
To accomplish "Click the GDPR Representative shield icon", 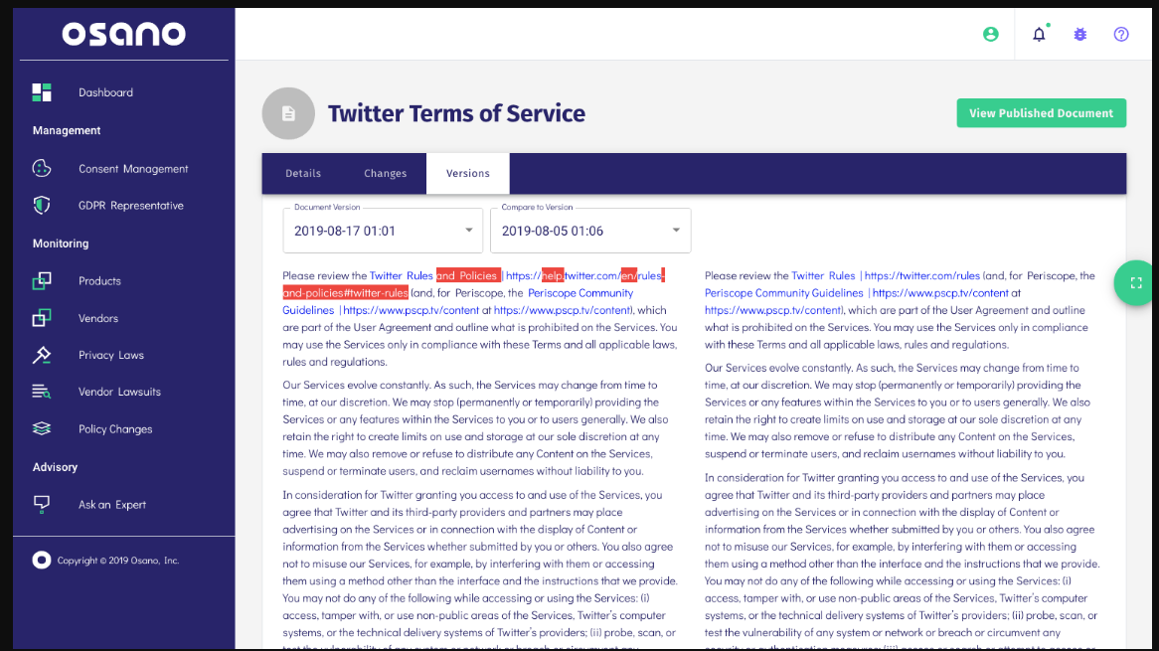I will 42,206.
